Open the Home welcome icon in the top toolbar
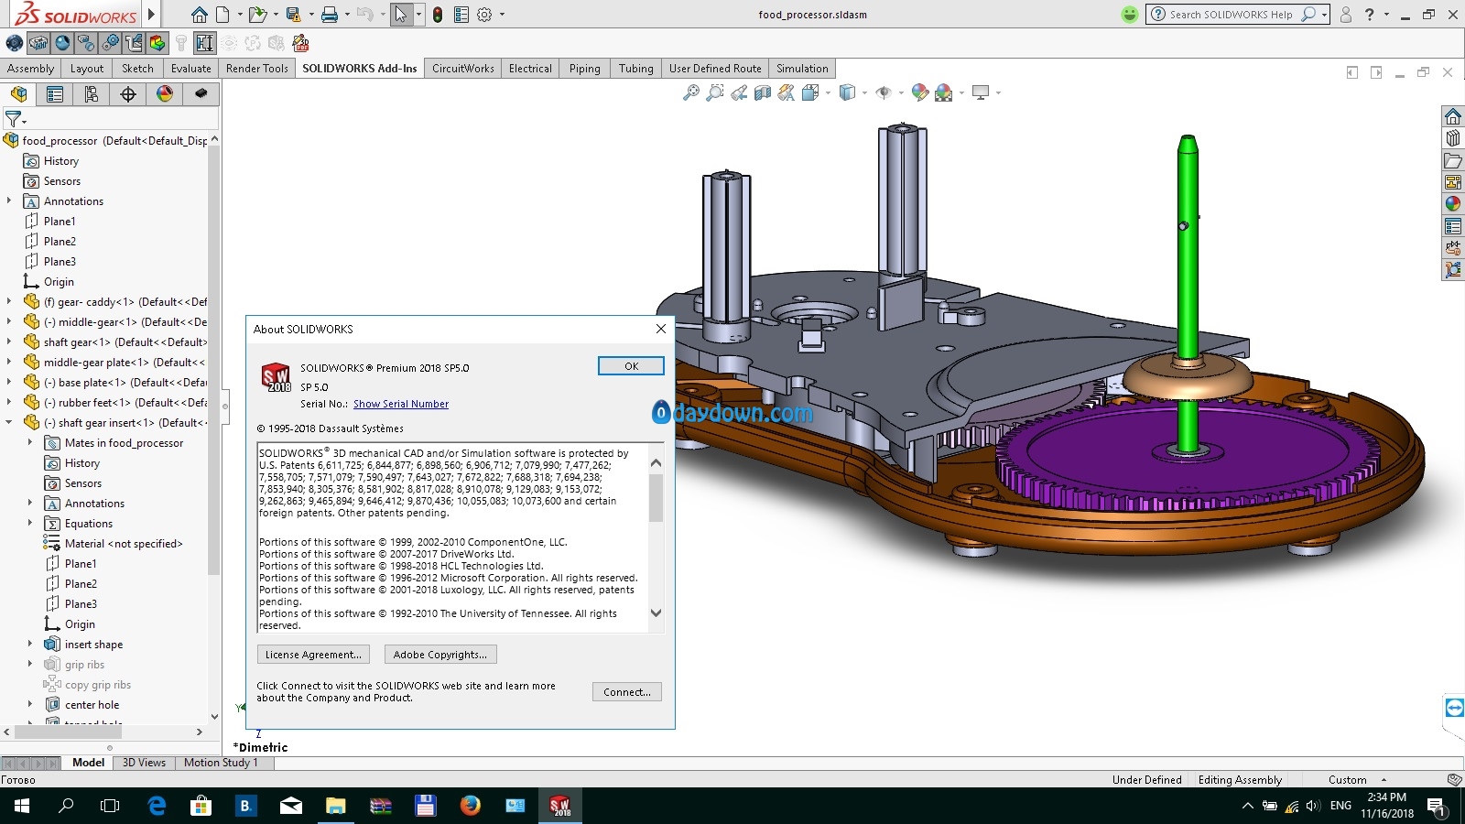The width and height of the screenshot is (1465, 824). [199, 15]
